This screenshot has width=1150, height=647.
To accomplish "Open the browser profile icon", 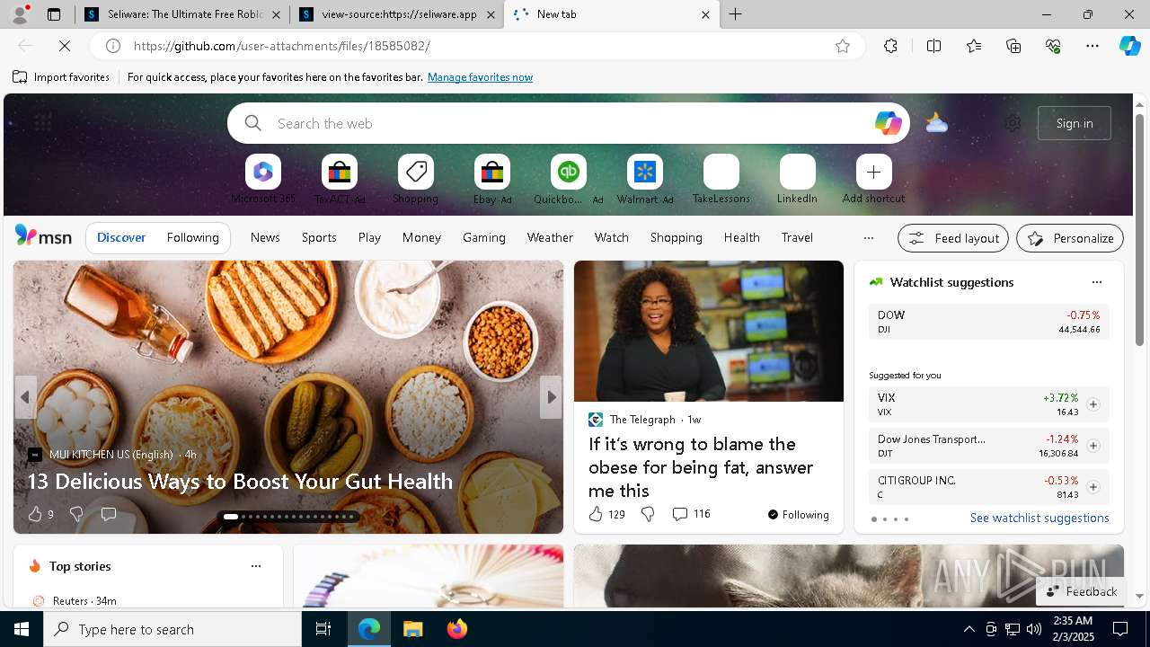I will 19,14.
